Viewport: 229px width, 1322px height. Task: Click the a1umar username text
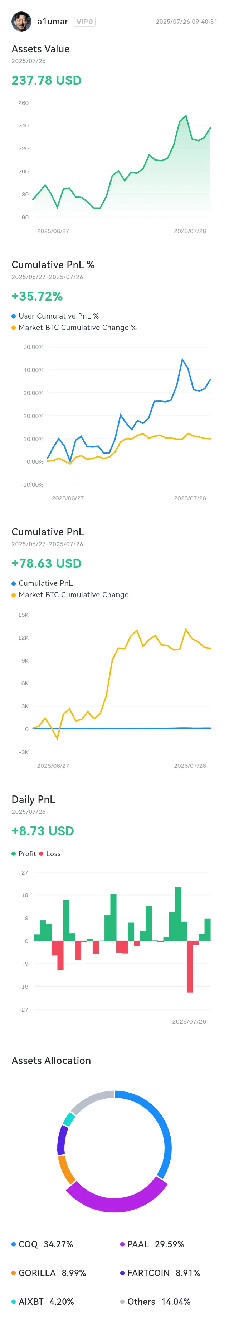[53, 22]
